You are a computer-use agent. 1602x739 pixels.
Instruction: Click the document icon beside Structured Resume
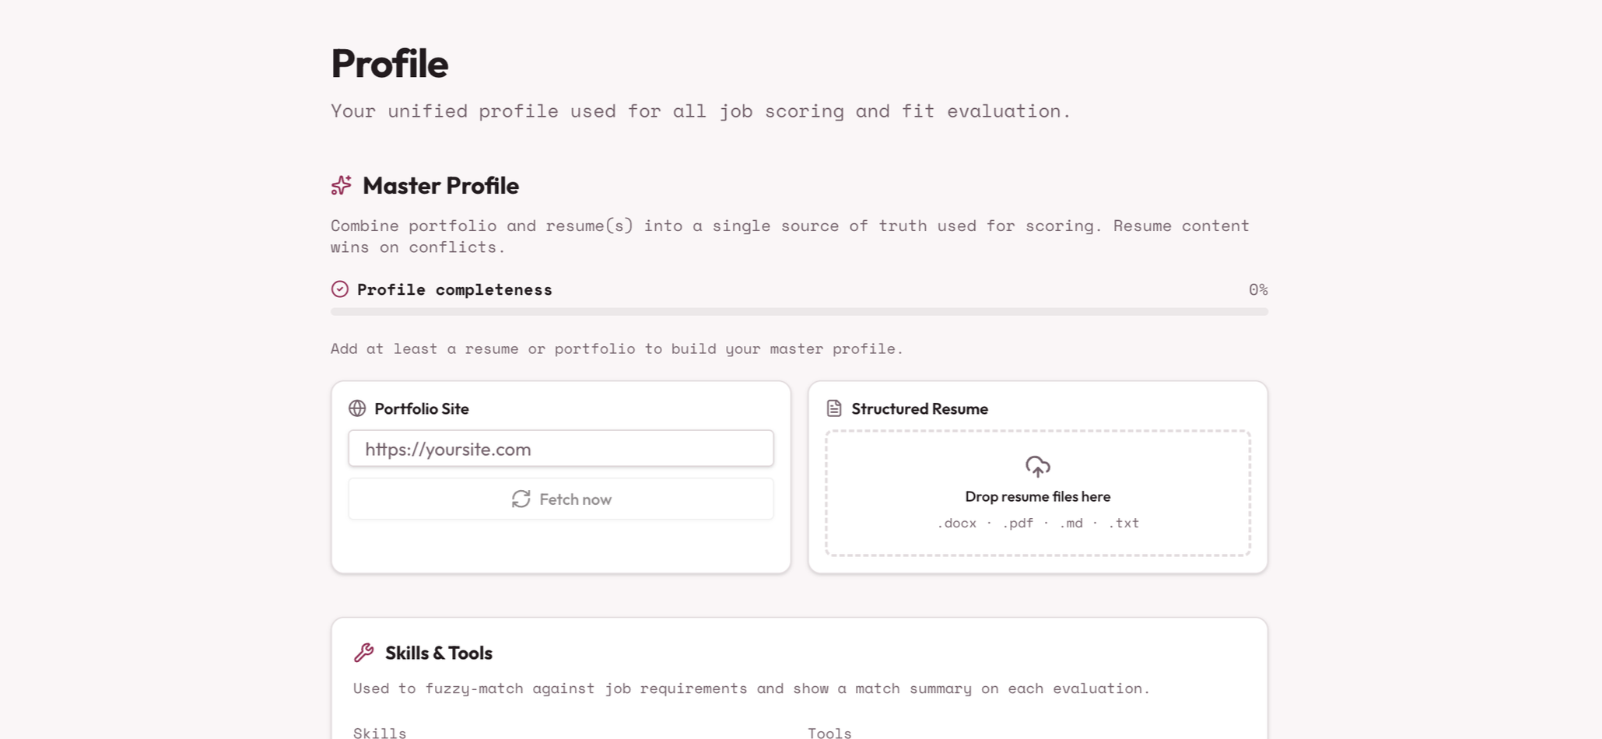[x=834, y=408]
